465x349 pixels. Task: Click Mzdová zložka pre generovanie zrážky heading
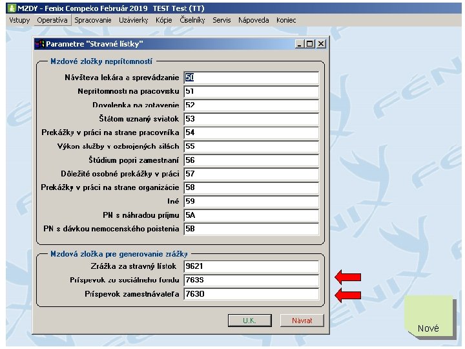119,254
